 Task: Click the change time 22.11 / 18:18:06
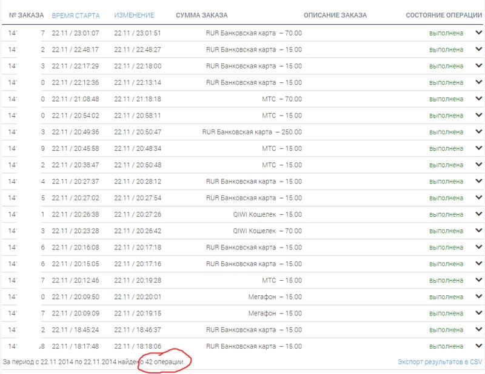(138, 346)
